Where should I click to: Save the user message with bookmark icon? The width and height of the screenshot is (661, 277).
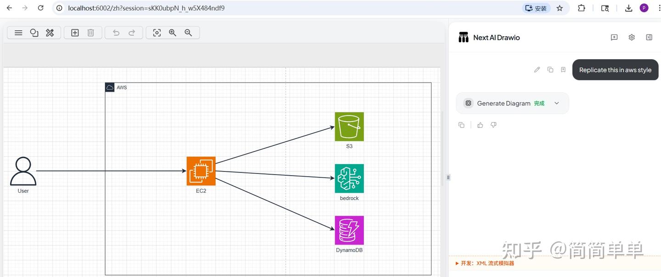(563, 70)
